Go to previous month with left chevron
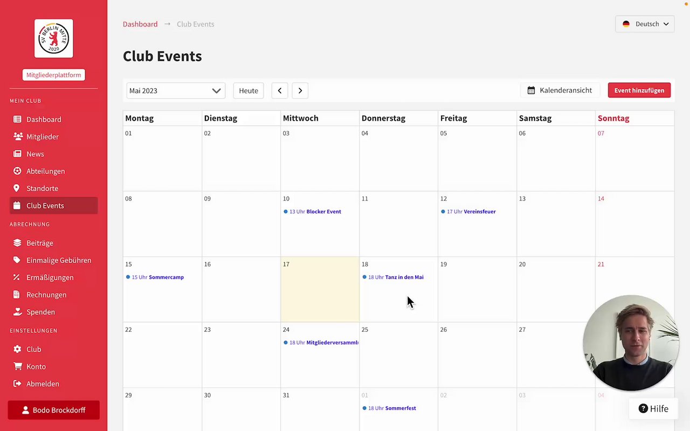Screen dimensions: 690x431 280,91
